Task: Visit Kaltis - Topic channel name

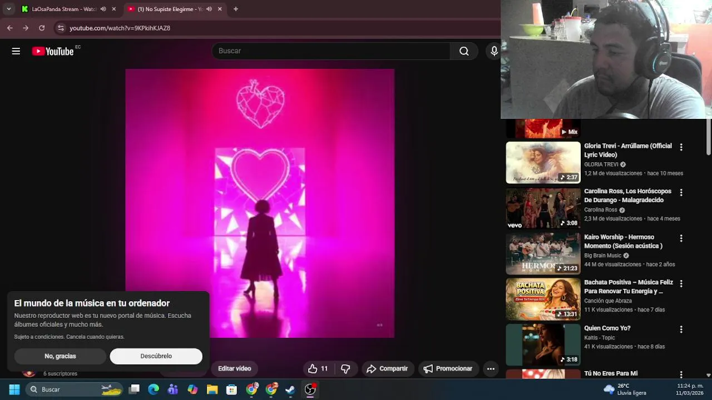Action: pyautogui.click(x=600, y=338)
